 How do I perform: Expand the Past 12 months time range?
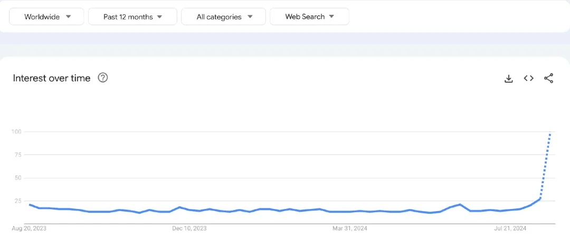point(132,16)
